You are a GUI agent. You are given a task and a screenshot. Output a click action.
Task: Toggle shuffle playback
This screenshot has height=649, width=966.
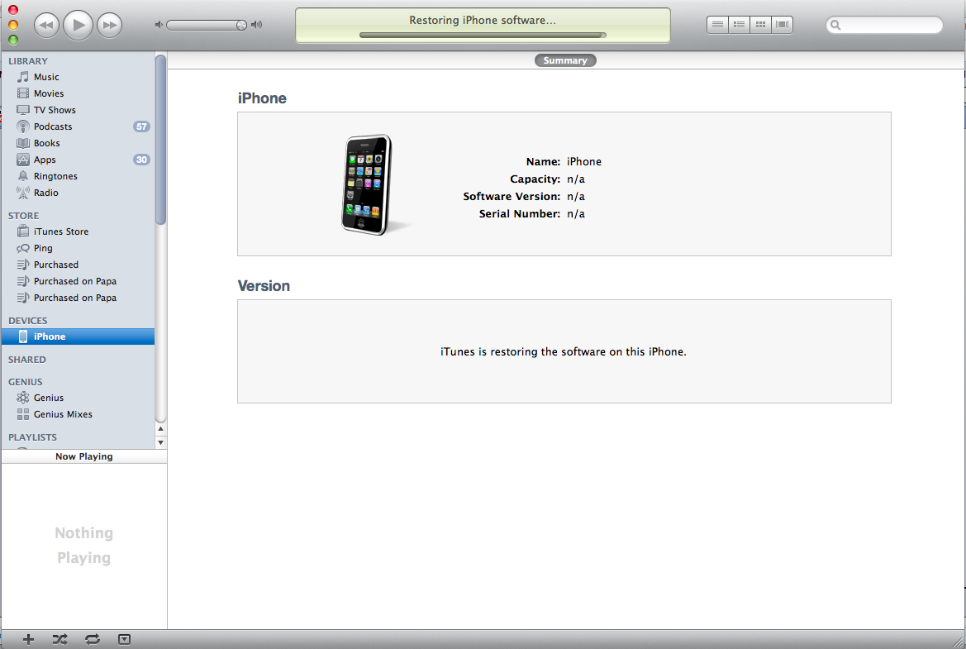(x=59, y=640)
